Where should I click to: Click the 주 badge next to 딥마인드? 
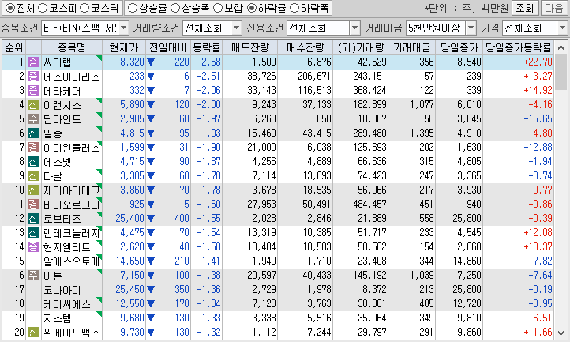(33, 119)
